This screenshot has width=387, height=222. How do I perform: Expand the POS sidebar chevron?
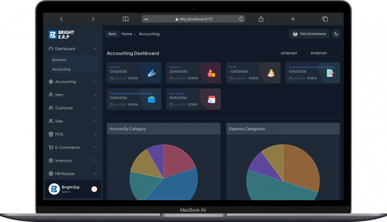click(95, 134)
